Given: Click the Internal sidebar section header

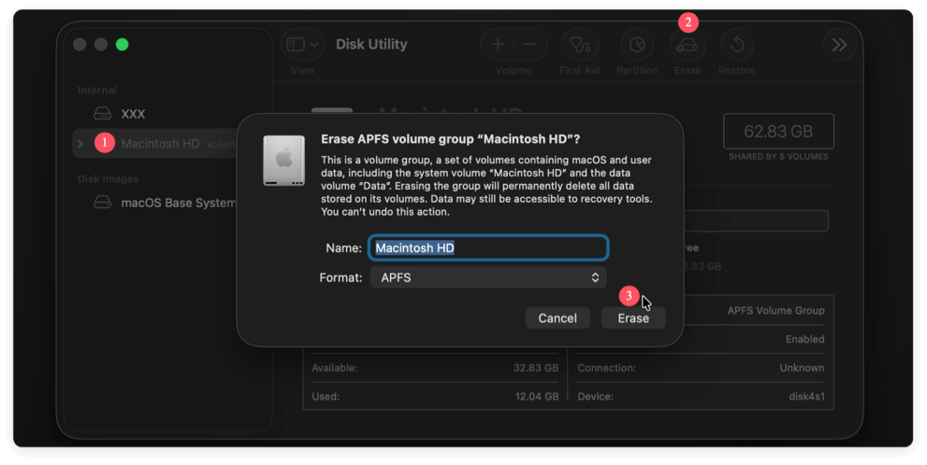Looking at the screenshot, I should pyautogui.click(x=97, y=91).
